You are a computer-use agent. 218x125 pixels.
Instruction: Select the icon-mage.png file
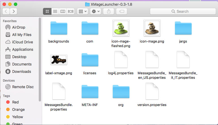click(152, 28)
